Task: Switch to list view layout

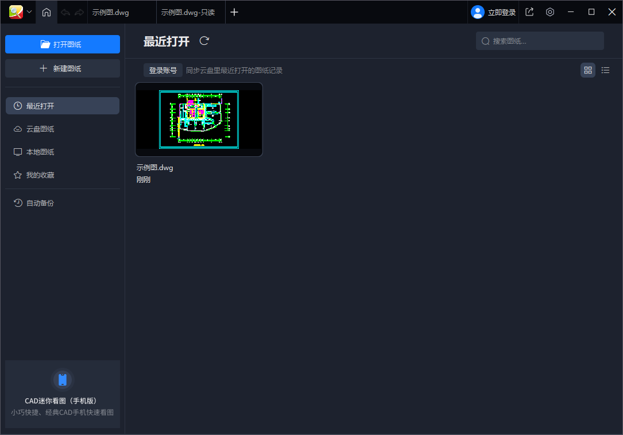Action: pos(605,70)
